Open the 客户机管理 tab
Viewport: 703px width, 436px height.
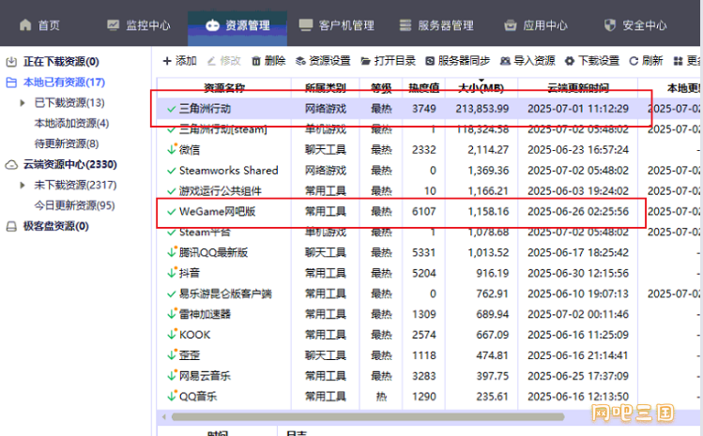coord(337,25)
